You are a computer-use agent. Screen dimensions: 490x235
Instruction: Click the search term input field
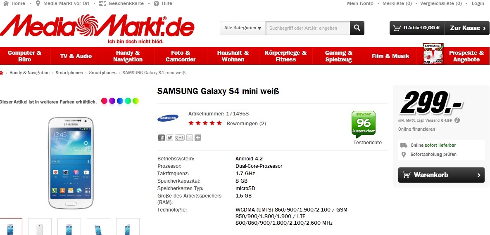pyautogui.click(x=308, y=28)
